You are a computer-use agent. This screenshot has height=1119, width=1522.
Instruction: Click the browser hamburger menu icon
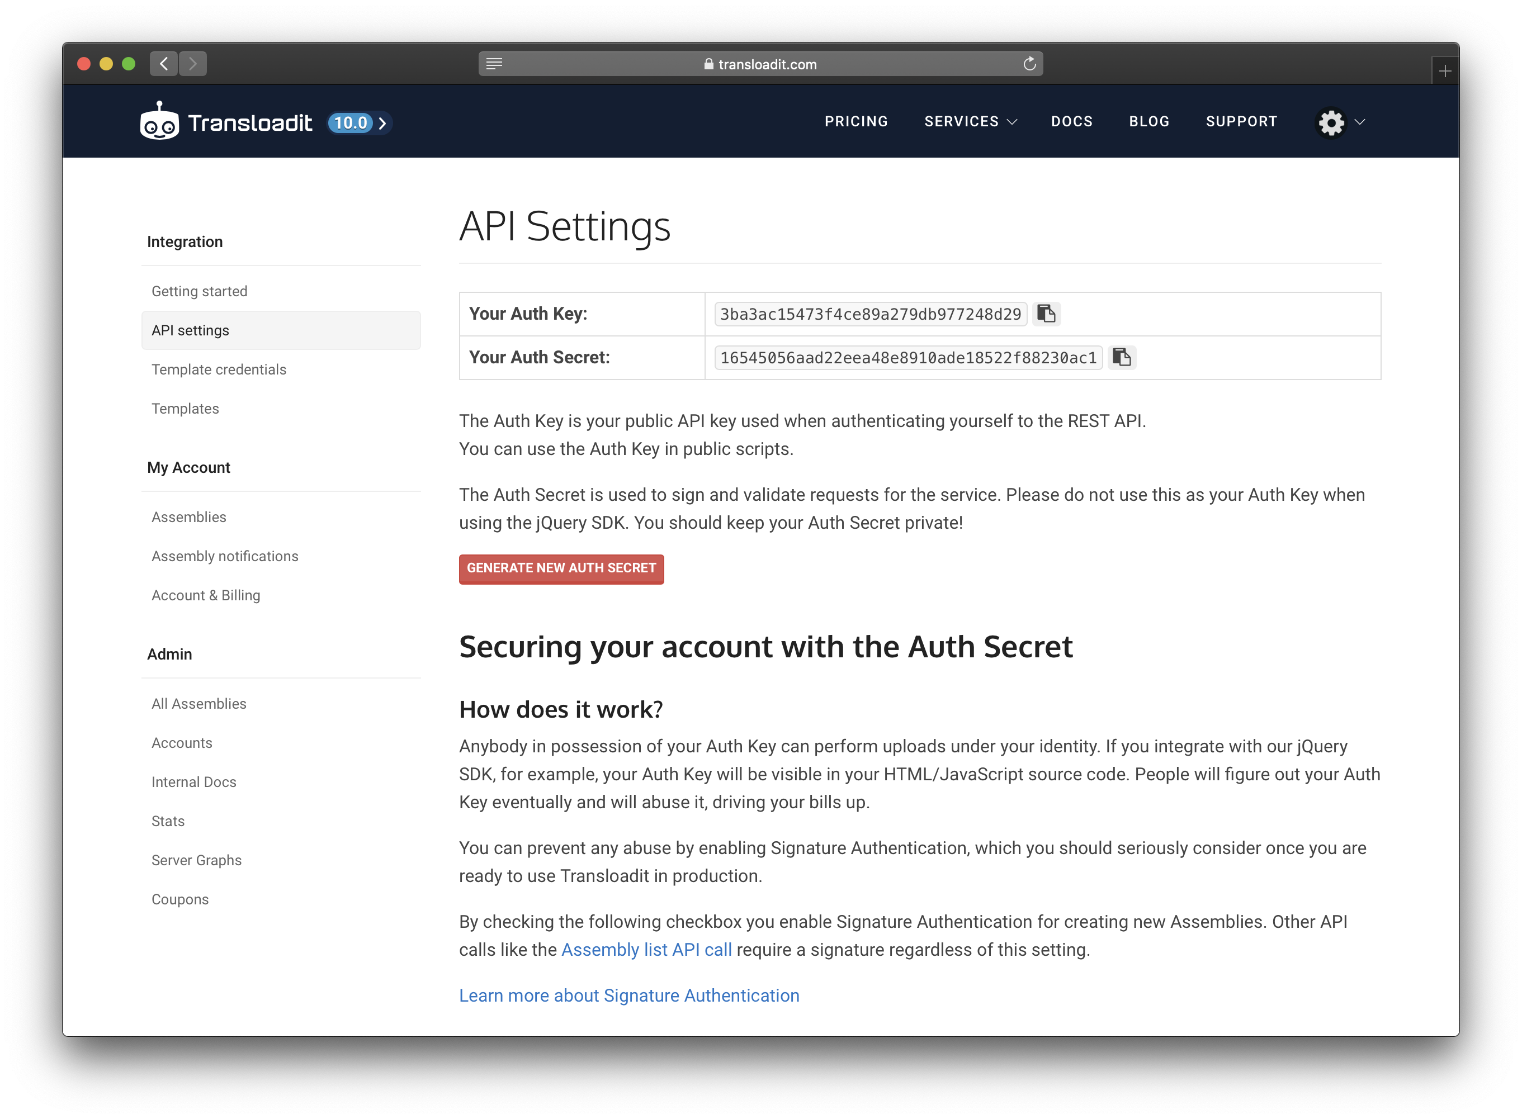(497, 64)
